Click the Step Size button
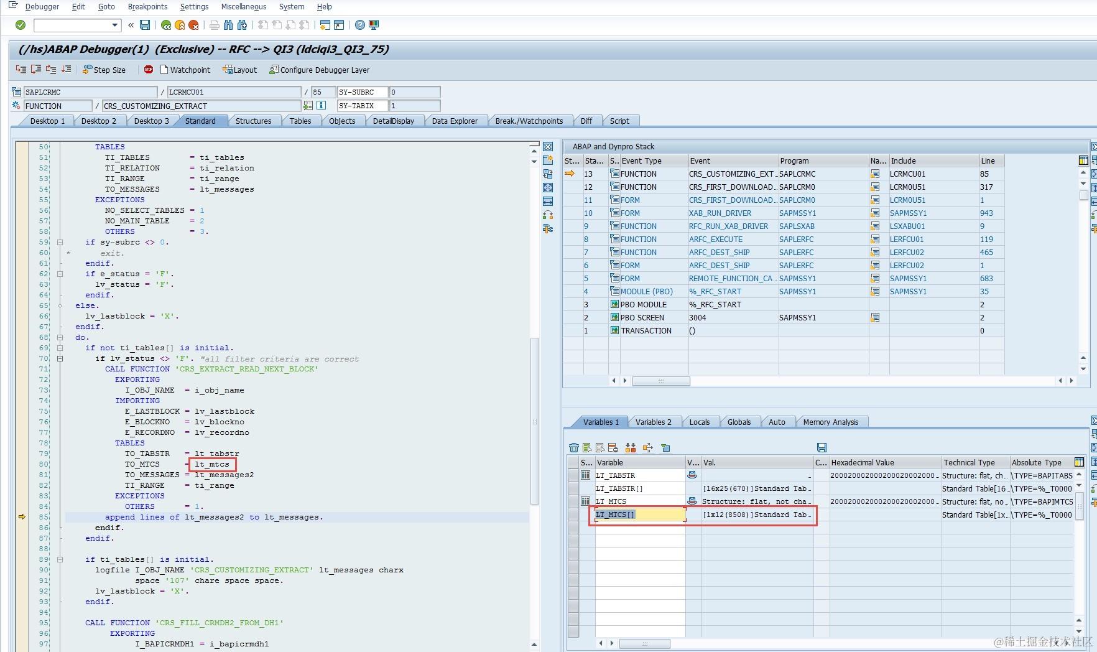 click(x=104, y=70)
